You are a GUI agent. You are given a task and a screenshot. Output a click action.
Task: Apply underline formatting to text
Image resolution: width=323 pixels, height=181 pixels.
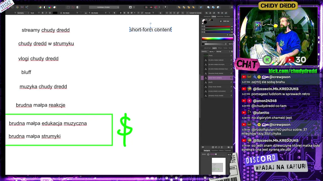click(50, 13)
